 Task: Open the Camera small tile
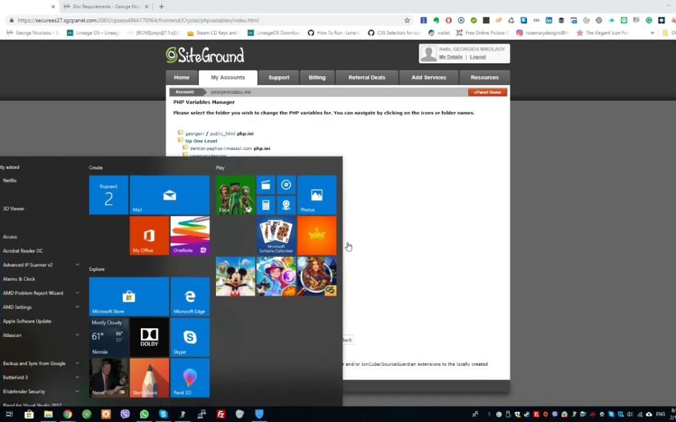click(x=286, y=205)
